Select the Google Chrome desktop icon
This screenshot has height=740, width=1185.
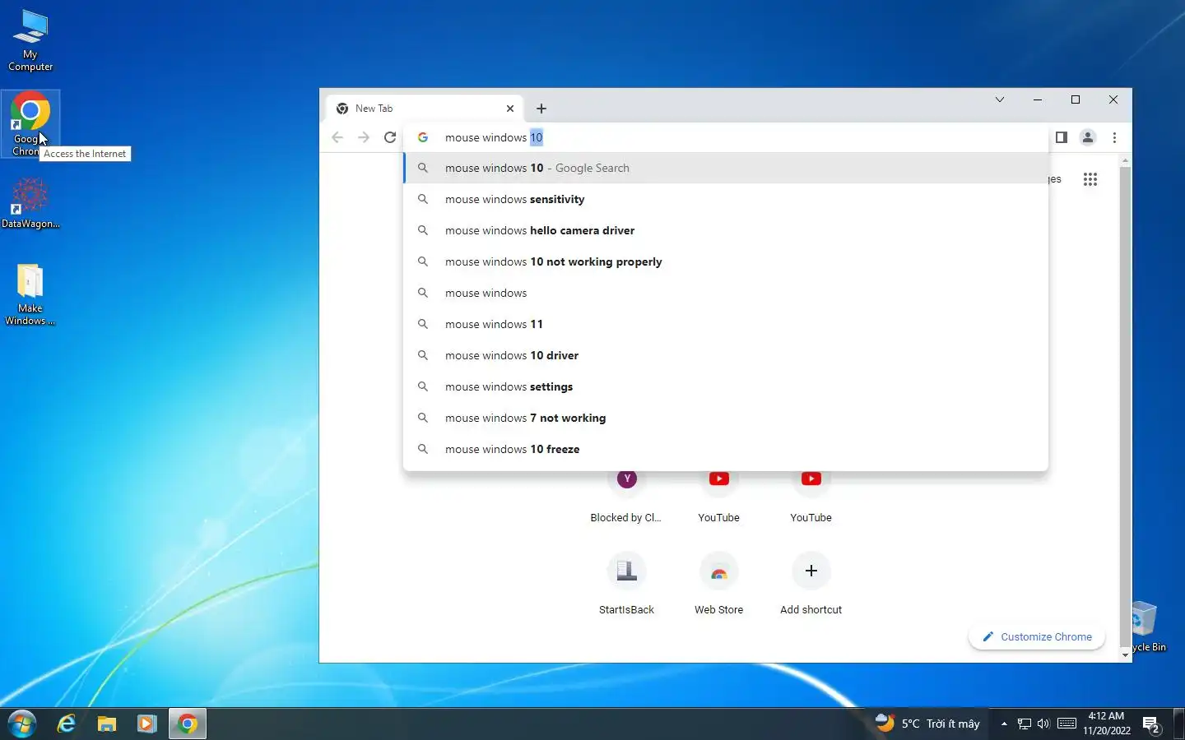30,123
